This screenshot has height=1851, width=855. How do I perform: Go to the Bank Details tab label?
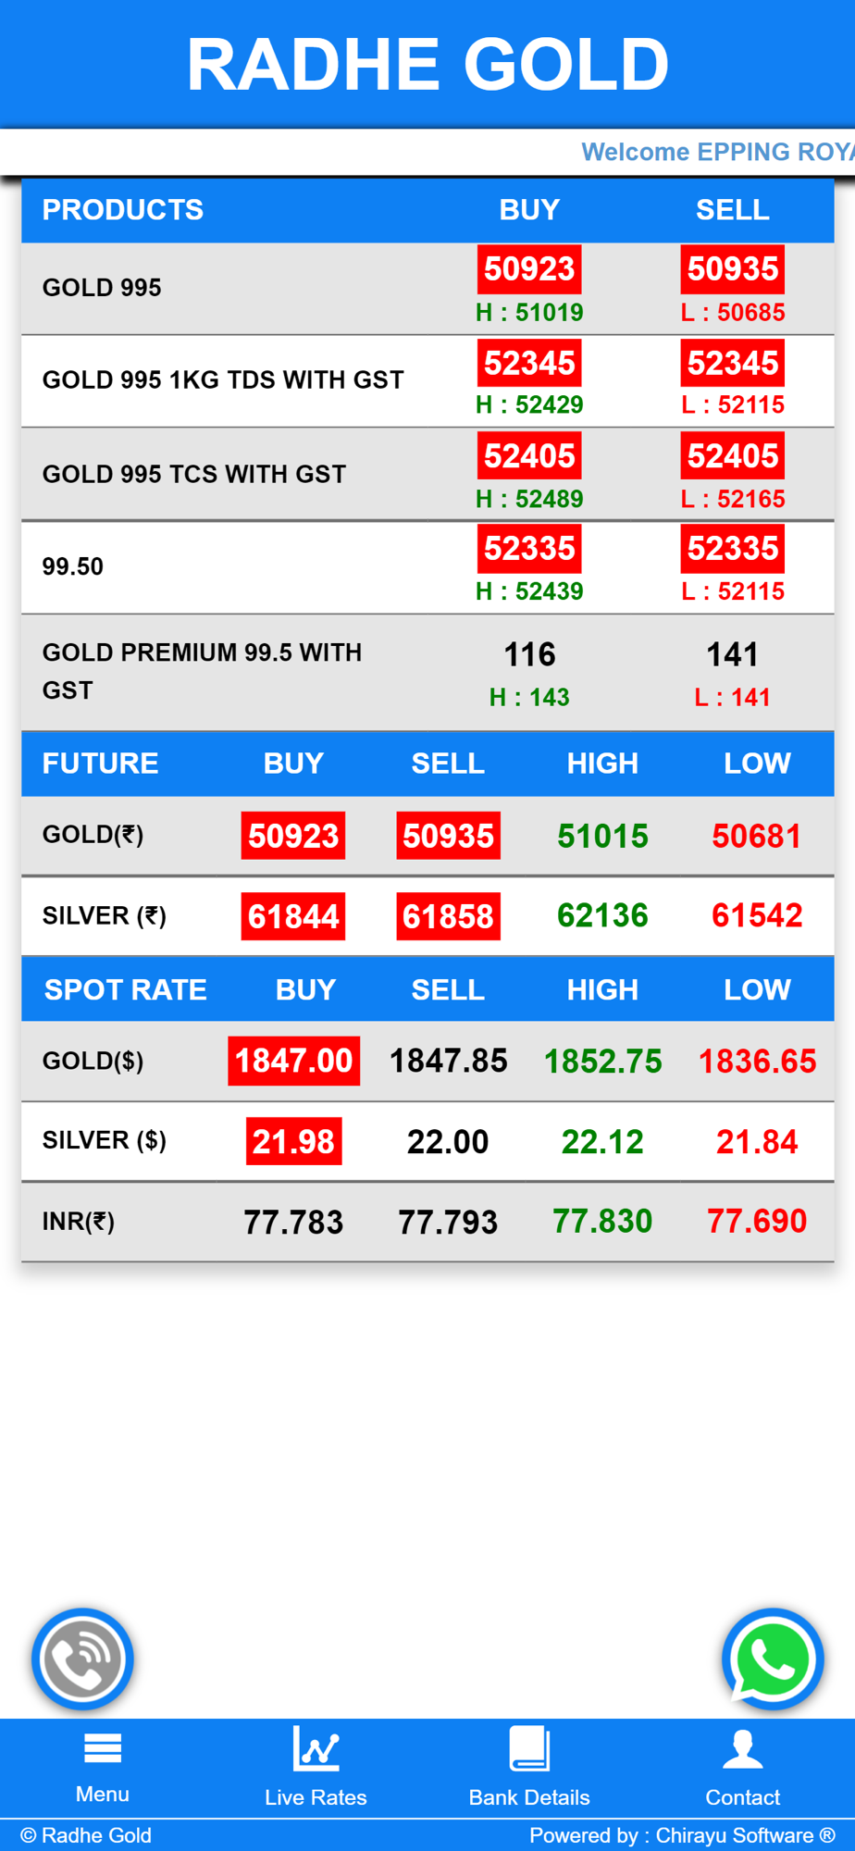point(529,1797)
